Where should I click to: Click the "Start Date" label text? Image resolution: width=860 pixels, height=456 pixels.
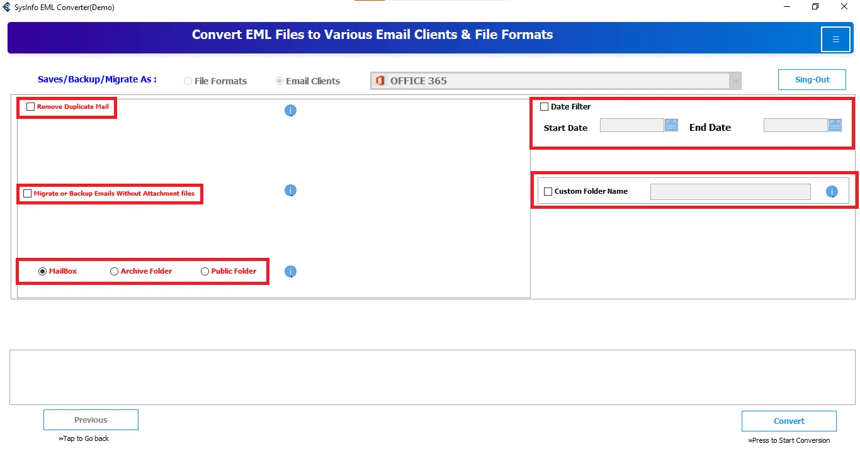click(565, 128)
